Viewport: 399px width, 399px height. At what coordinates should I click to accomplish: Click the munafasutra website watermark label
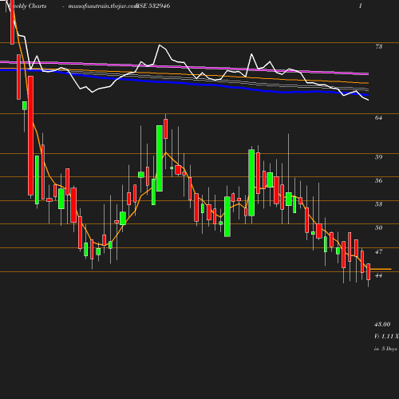[103, 6]
